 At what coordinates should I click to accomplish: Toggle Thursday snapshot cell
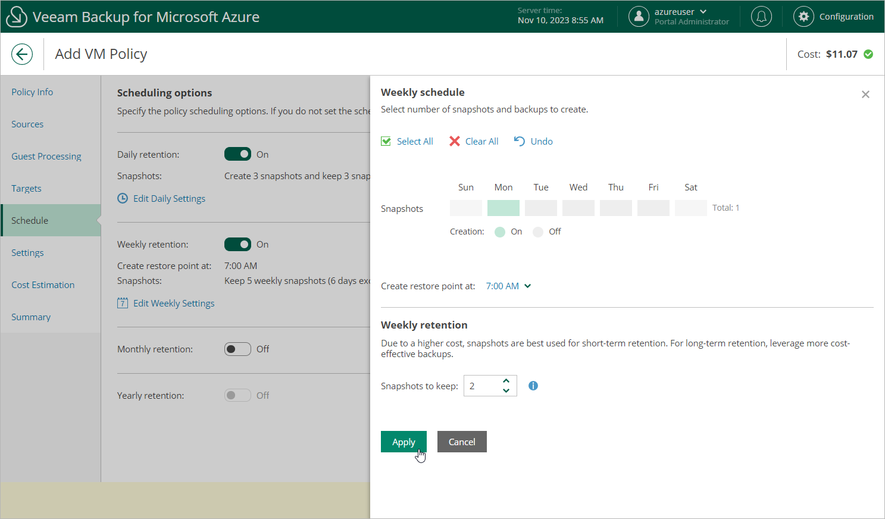coord(616,208)
